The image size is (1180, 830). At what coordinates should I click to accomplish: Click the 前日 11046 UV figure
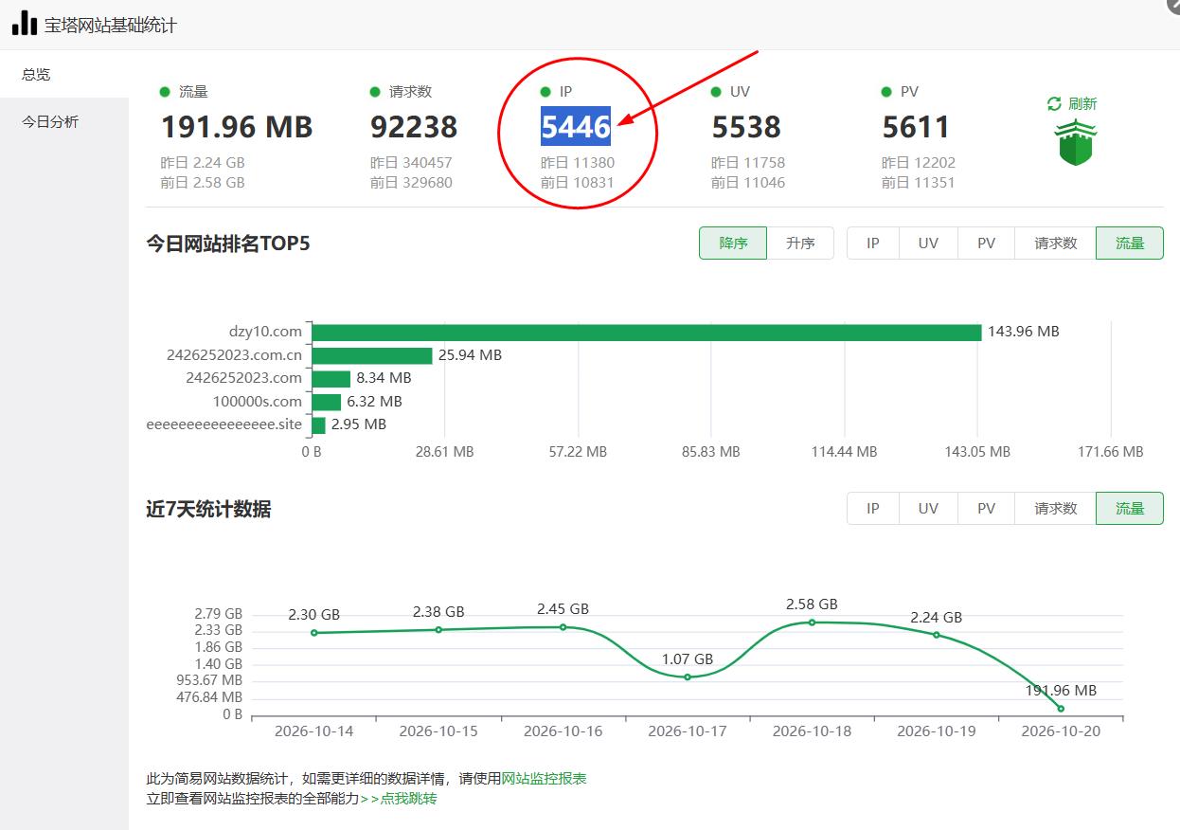[748, 182]
